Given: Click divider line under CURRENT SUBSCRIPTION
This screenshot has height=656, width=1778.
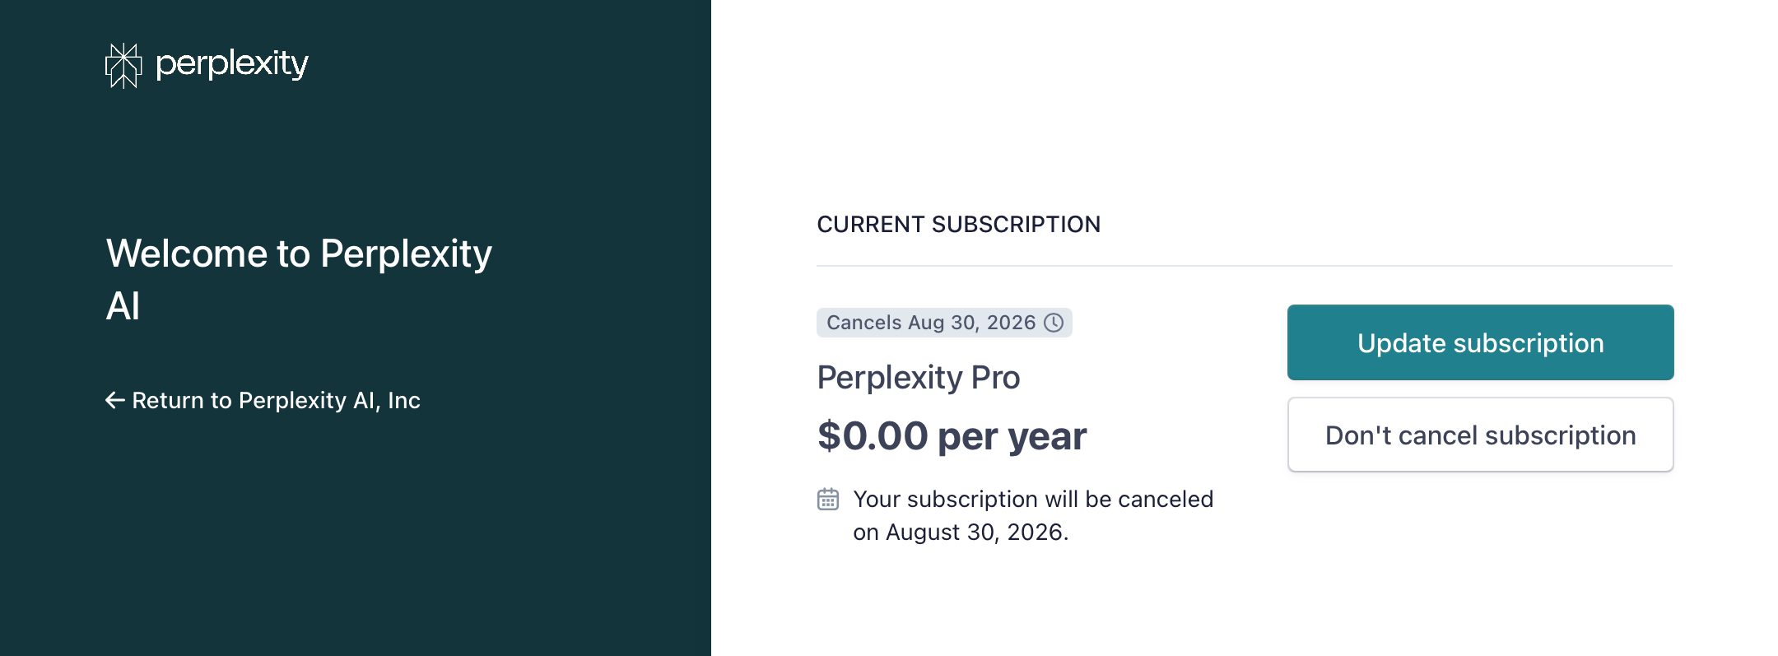Looking at the screenshot, I should tap(1245, 266).
